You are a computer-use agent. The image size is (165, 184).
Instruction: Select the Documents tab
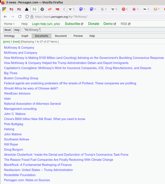41,36
